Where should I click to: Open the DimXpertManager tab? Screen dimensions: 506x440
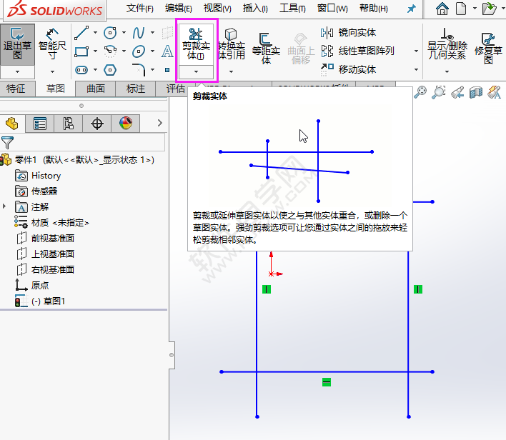tap(96, 124)
